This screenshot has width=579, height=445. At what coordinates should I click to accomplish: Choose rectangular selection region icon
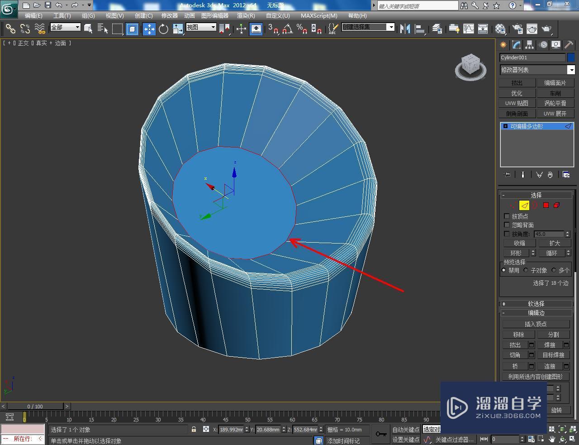(118, 29)
